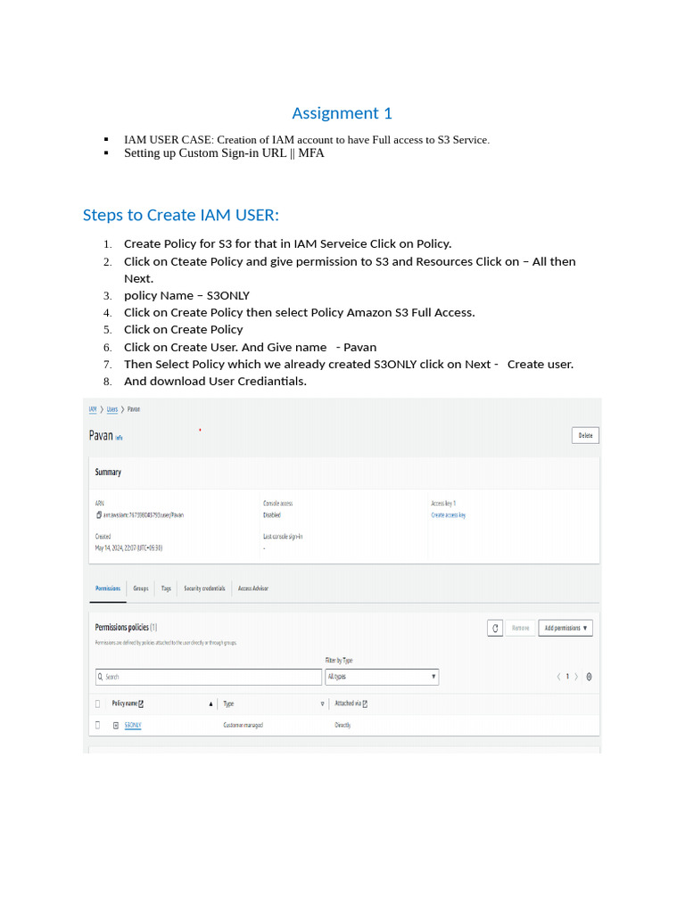The image size is (685, 913).
Task: Click into the policy Search field
Action: click(x=209, y=677)
